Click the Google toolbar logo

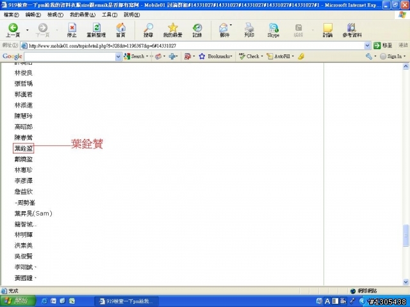tap(12, 56)
